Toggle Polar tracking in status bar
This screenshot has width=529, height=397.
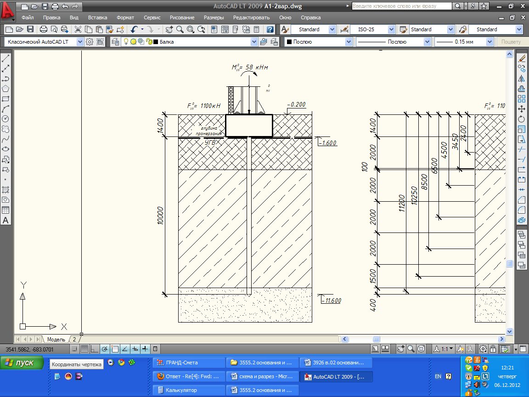pos(105,349)
